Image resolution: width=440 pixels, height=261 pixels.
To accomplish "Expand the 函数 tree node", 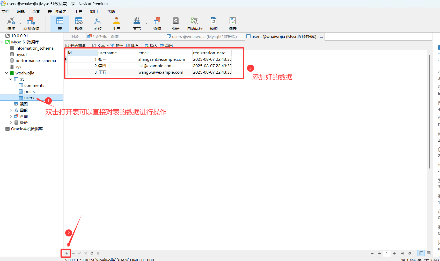I will coord(11,110).
